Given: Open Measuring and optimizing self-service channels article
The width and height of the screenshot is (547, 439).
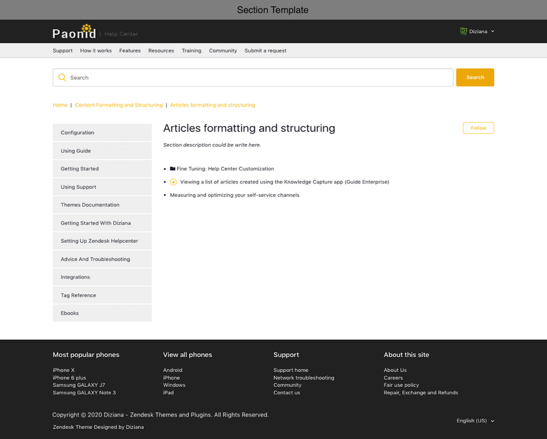Looking at the screenshot, I should tap(234, 195).
